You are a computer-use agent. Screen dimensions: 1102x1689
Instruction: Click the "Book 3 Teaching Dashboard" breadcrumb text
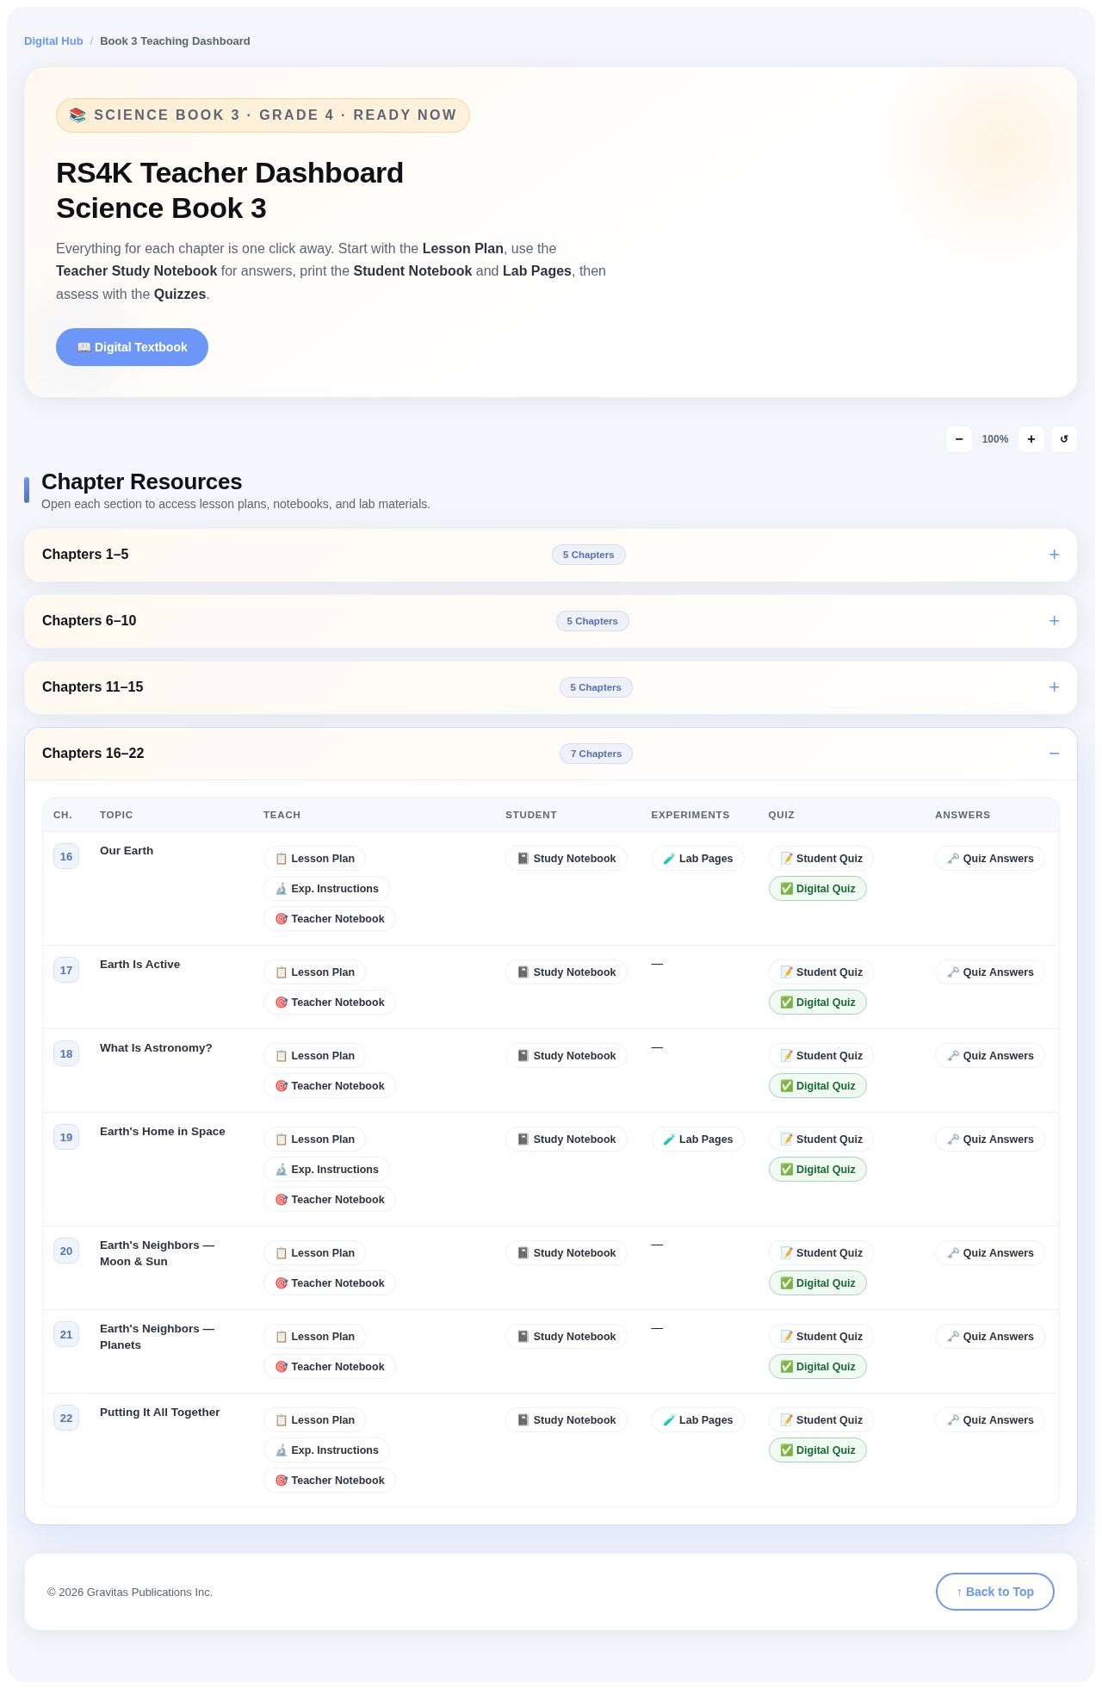[x=175, y=41]
